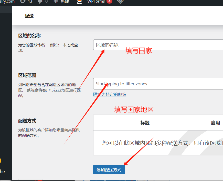The image size is (223, 181).
Task: Click the 区域的名称 zone name input
Action: pyautogui.click(x=158, y=45)
